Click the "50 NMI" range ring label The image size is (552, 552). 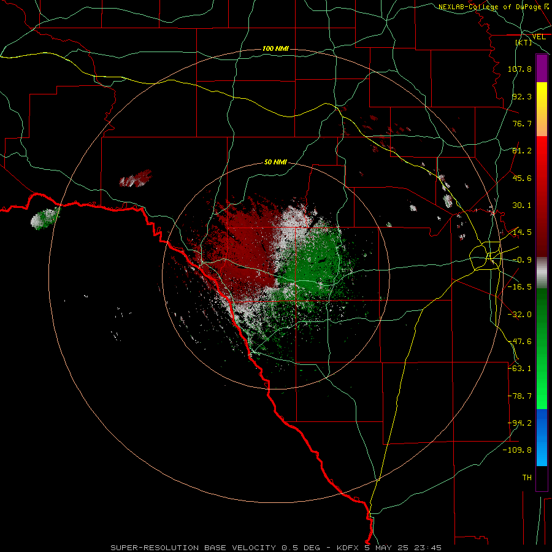click(275, 163)
